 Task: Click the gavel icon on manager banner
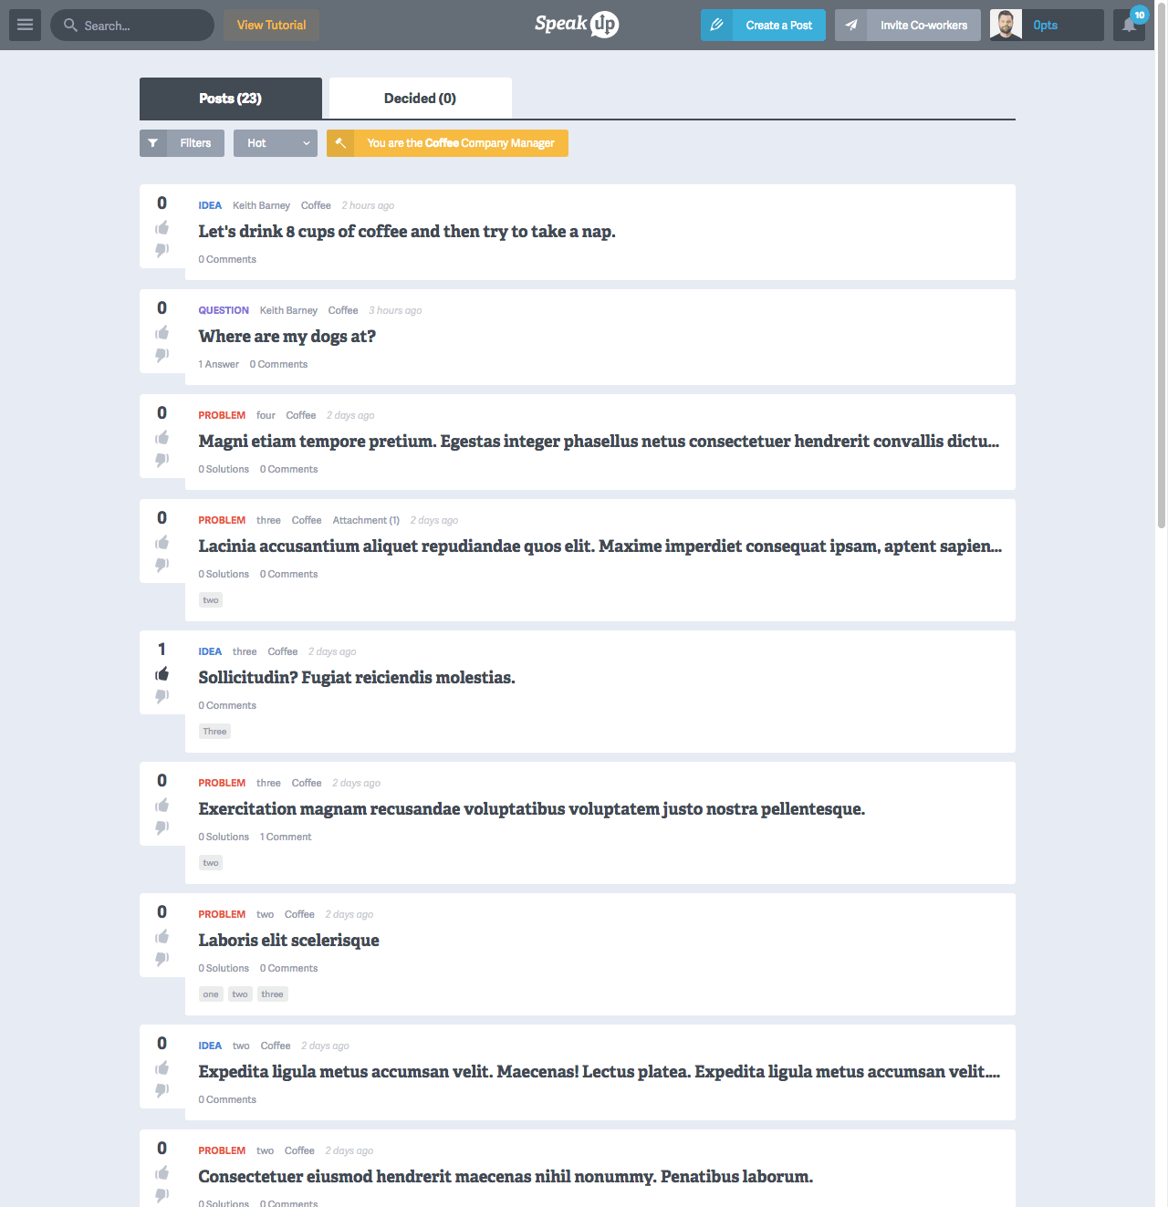340,143
